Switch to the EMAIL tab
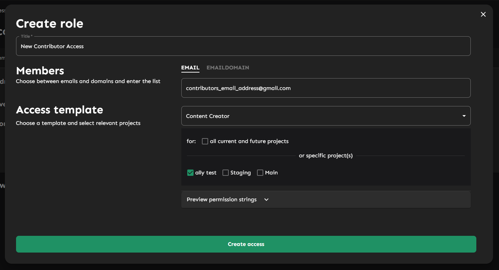 point(190,68)
